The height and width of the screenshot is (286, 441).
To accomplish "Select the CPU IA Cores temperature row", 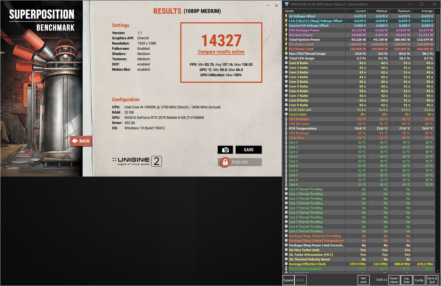I will [x=359, y=124].
